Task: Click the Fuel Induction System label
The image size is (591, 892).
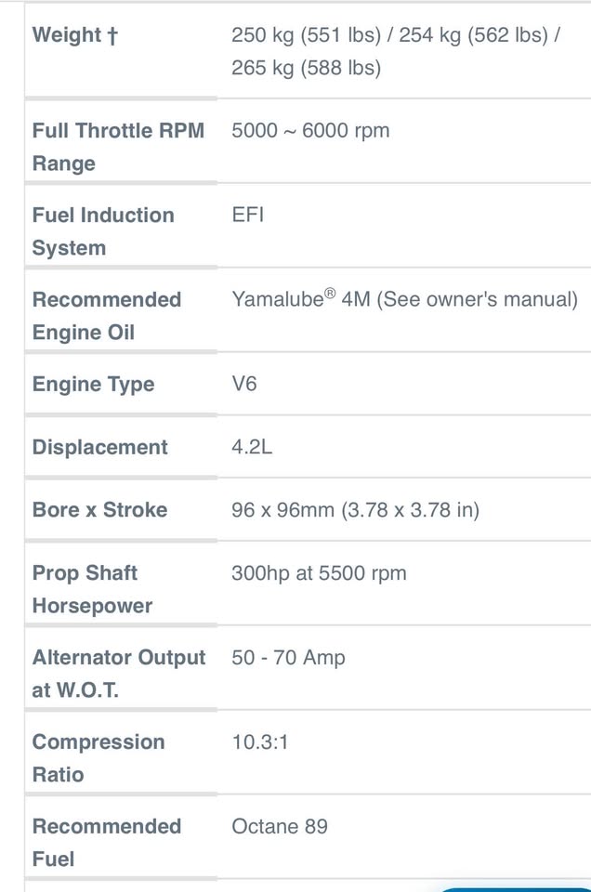Action: pyautogui.click(x=103, y=231)
